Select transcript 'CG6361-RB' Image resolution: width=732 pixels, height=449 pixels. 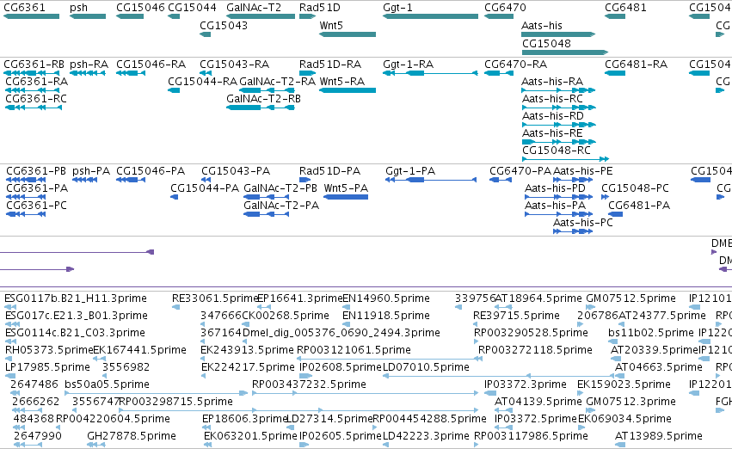(34, 65)
